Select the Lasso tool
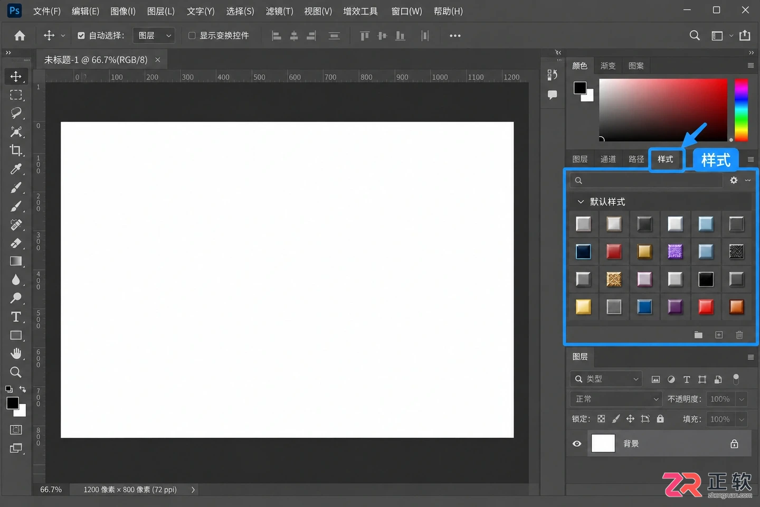Image resolution: width=760 pixels, height=507 pixels. (16, 113)
